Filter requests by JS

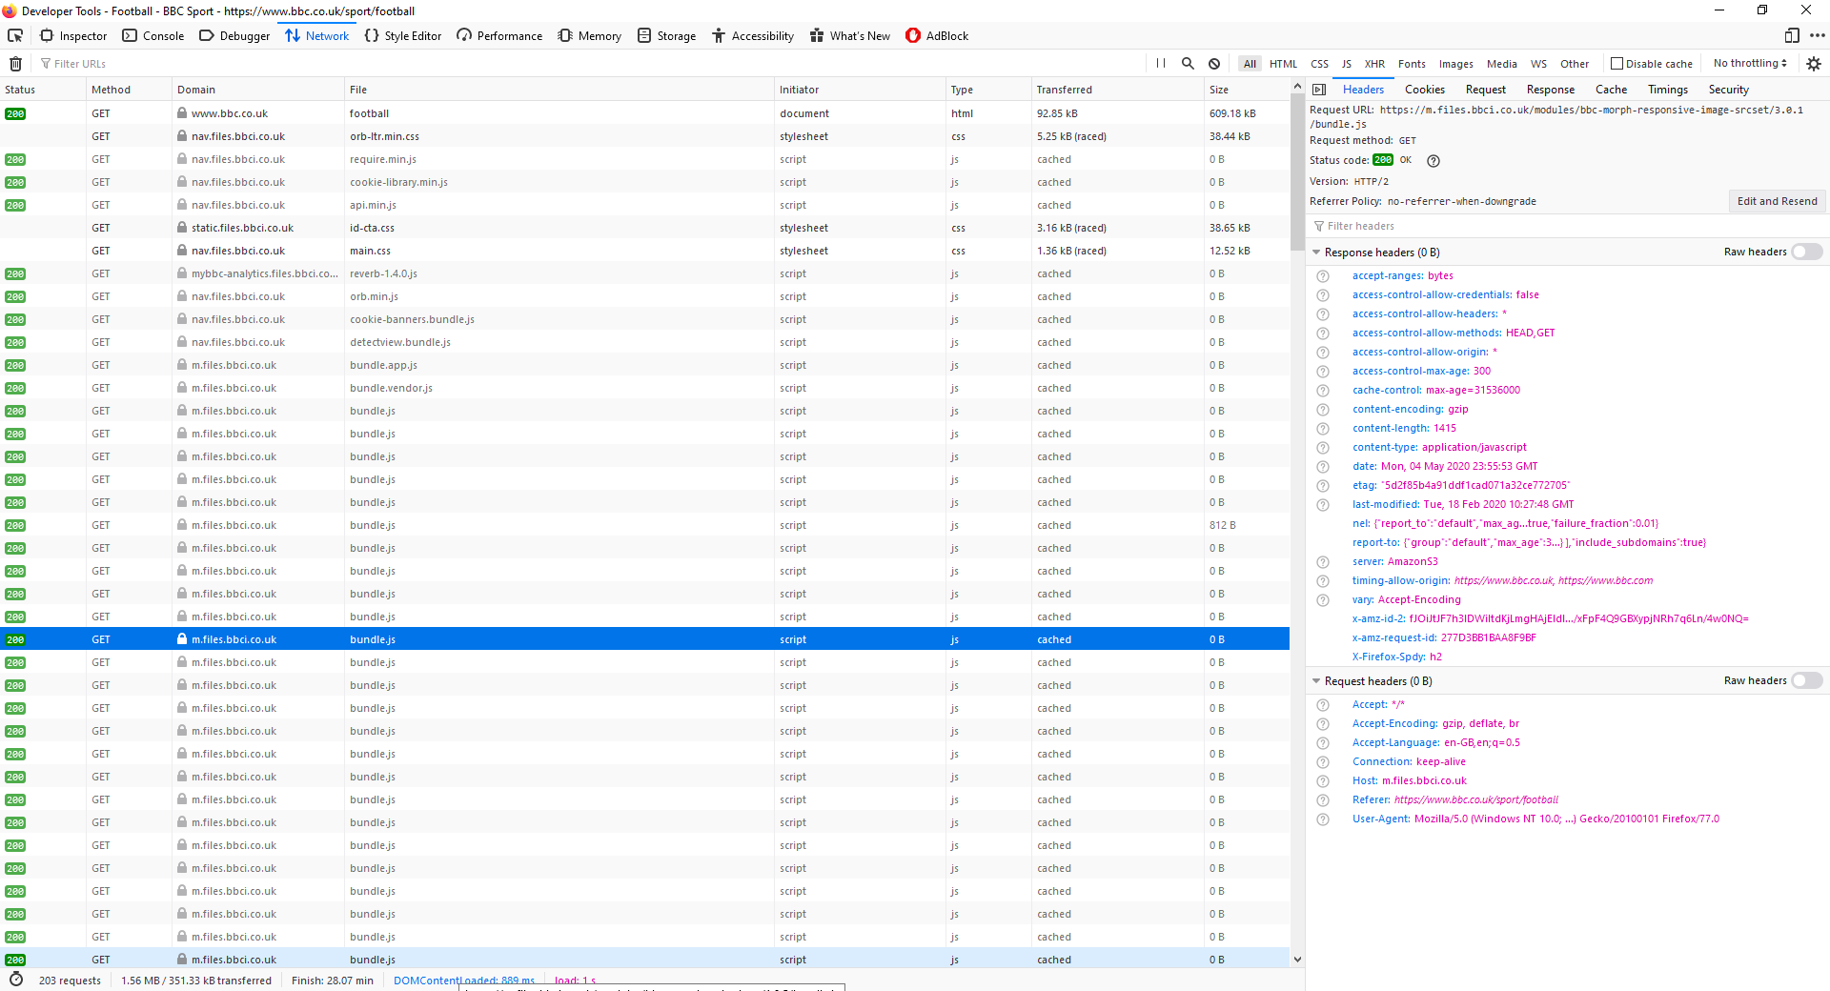(x=1347, y=64)
